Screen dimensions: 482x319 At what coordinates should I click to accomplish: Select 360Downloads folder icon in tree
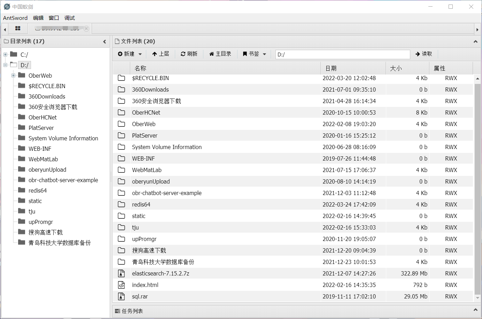[x=22, y=96]
